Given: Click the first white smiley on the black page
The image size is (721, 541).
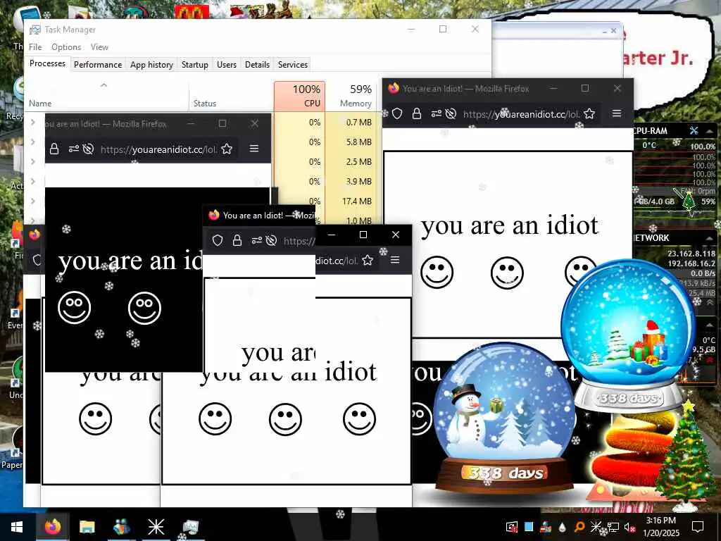Looking at the screenshot, I should (74, 307).
